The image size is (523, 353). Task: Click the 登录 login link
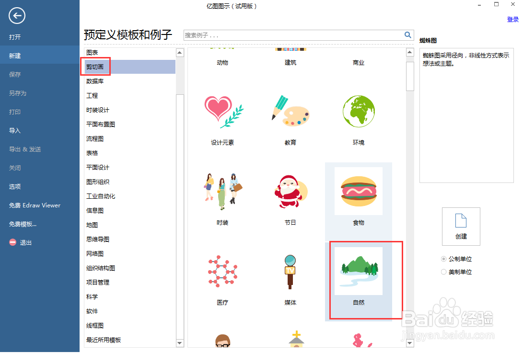click(512, 19)
